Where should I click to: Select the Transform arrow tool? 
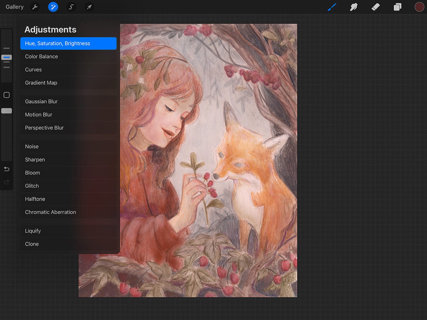(89, 7)
